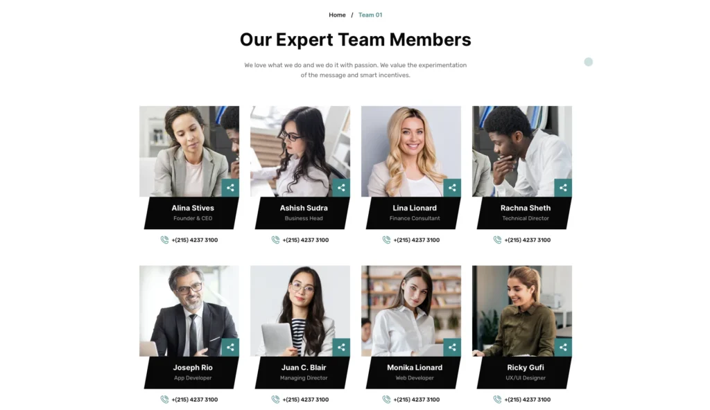The width and height of the screenshot is (710, 410).
Task: Open share icon on Lina Lionard photo
Action: click(452, 188)
